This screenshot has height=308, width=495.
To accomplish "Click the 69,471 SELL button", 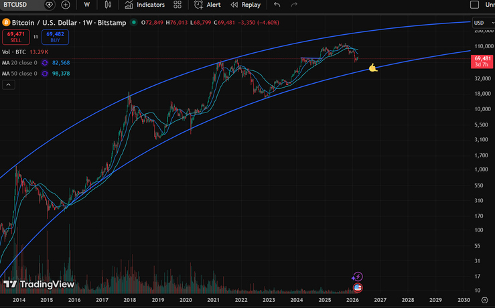I will pyautogui.click(x=15, y=37).
